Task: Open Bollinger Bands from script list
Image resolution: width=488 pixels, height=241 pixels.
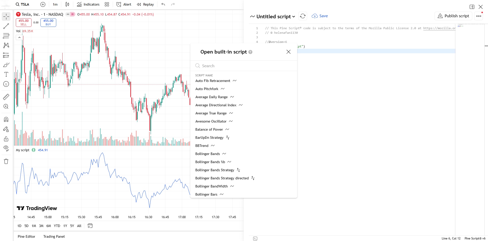Action: pyautogui.click(x=208, y=154)
